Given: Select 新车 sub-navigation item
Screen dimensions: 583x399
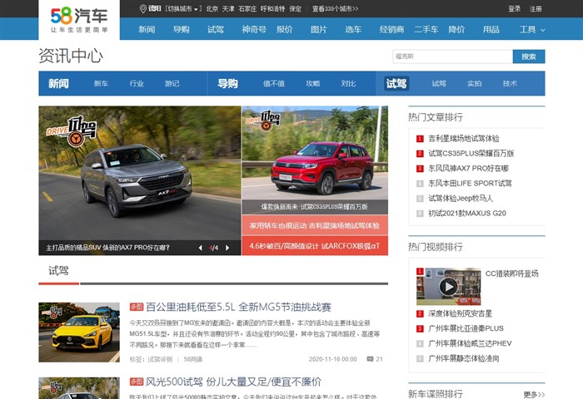Looking at the screenshot, I should click(x=101, y=83).
